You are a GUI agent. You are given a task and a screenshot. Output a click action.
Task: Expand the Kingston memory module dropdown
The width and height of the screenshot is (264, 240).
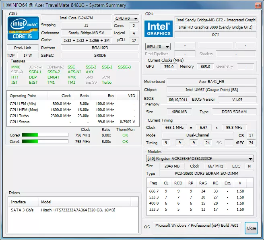(200, 159)
